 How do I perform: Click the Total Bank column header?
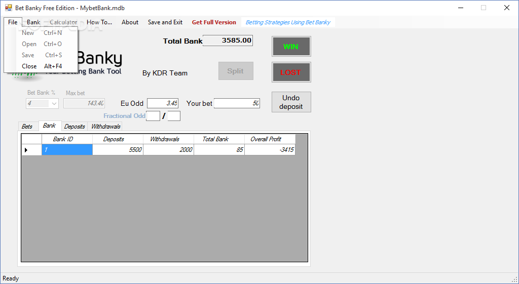(219, 139)
